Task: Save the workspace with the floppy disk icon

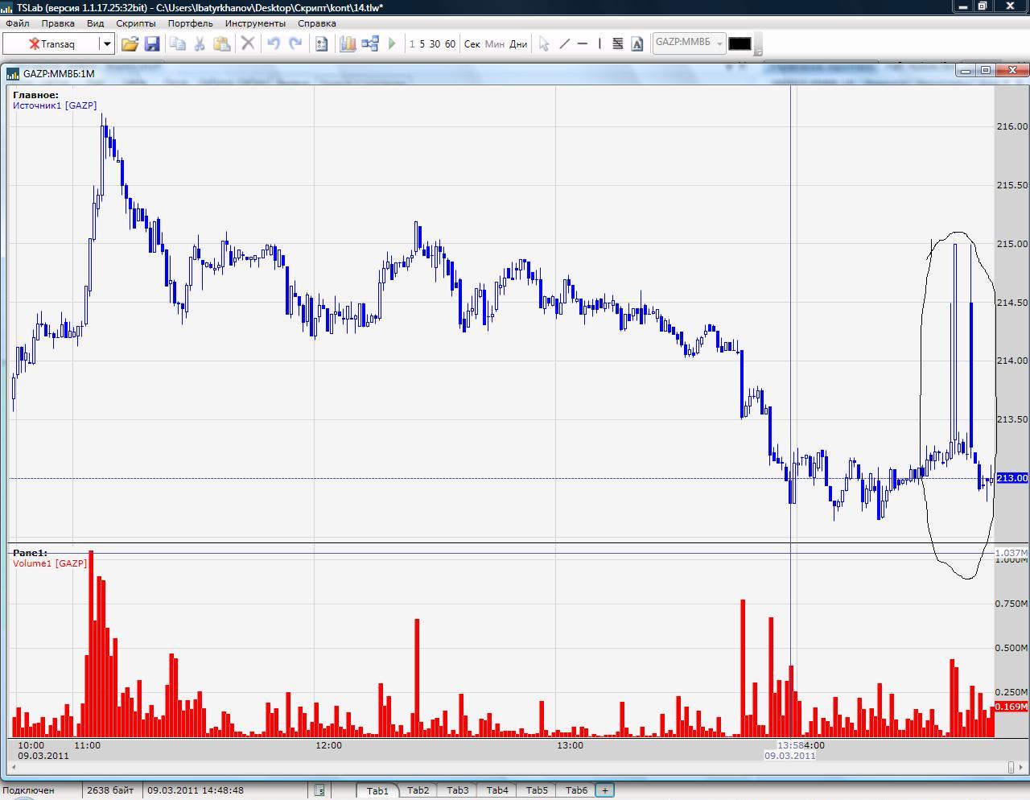Action: [152, 43]
